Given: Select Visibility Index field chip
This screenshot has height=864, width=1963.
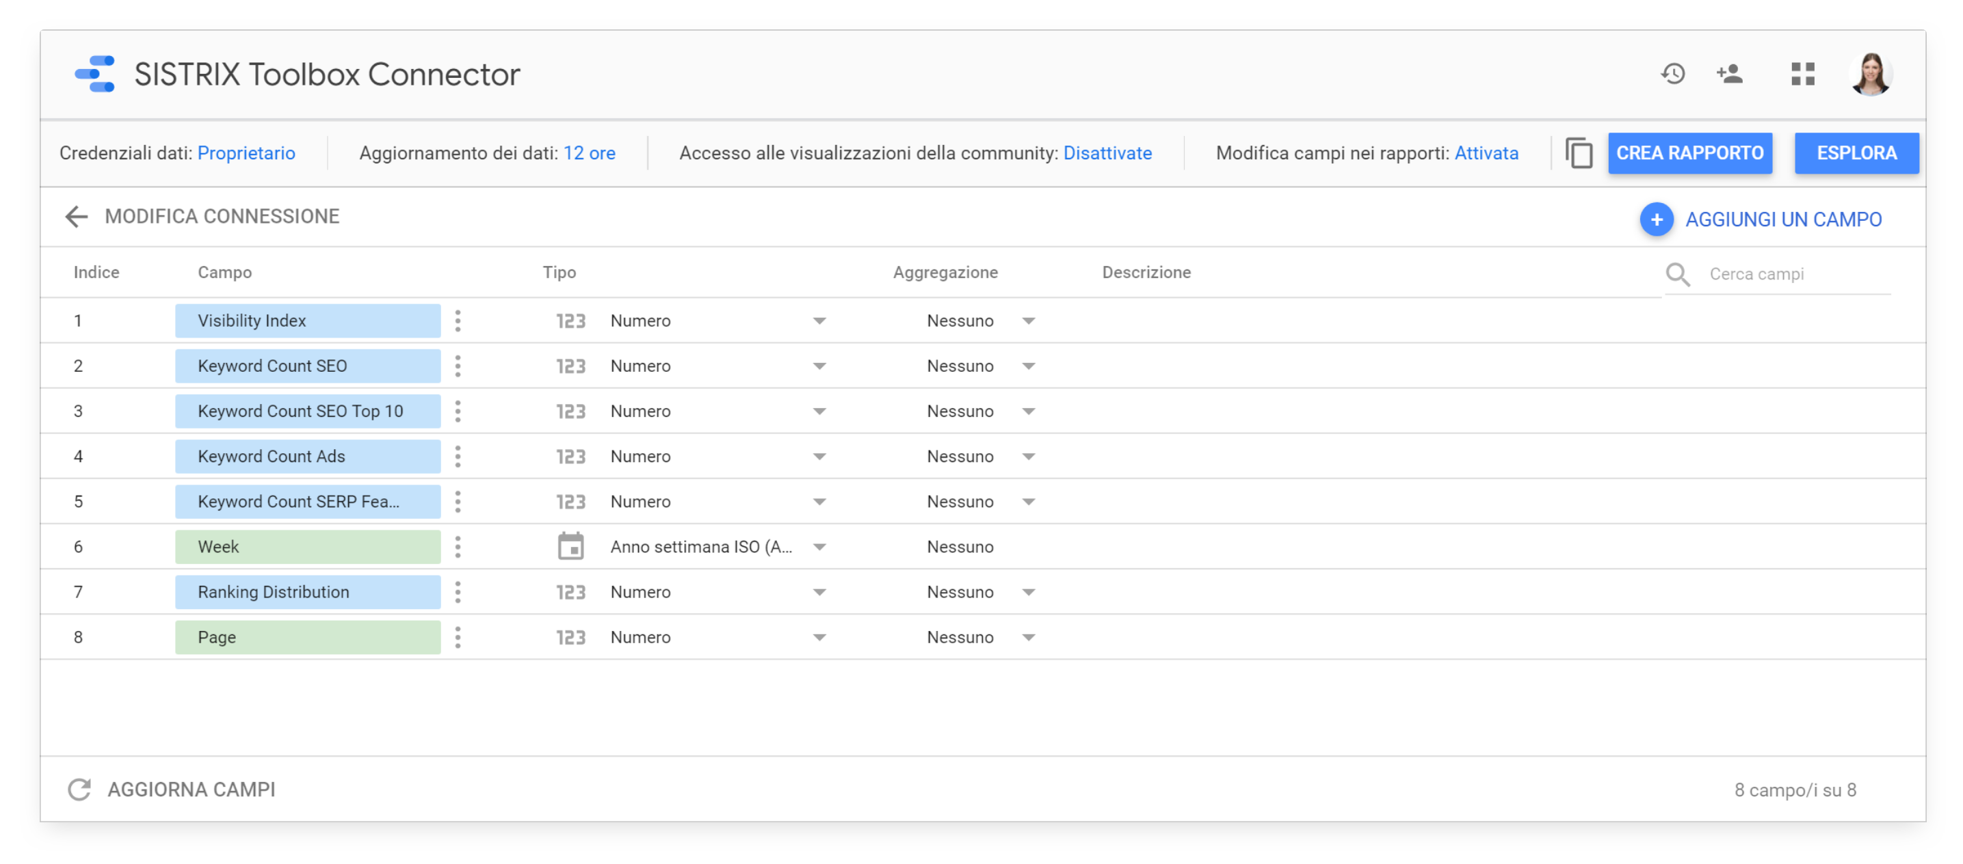Looking at the screenshot, I should coord(308,321).
